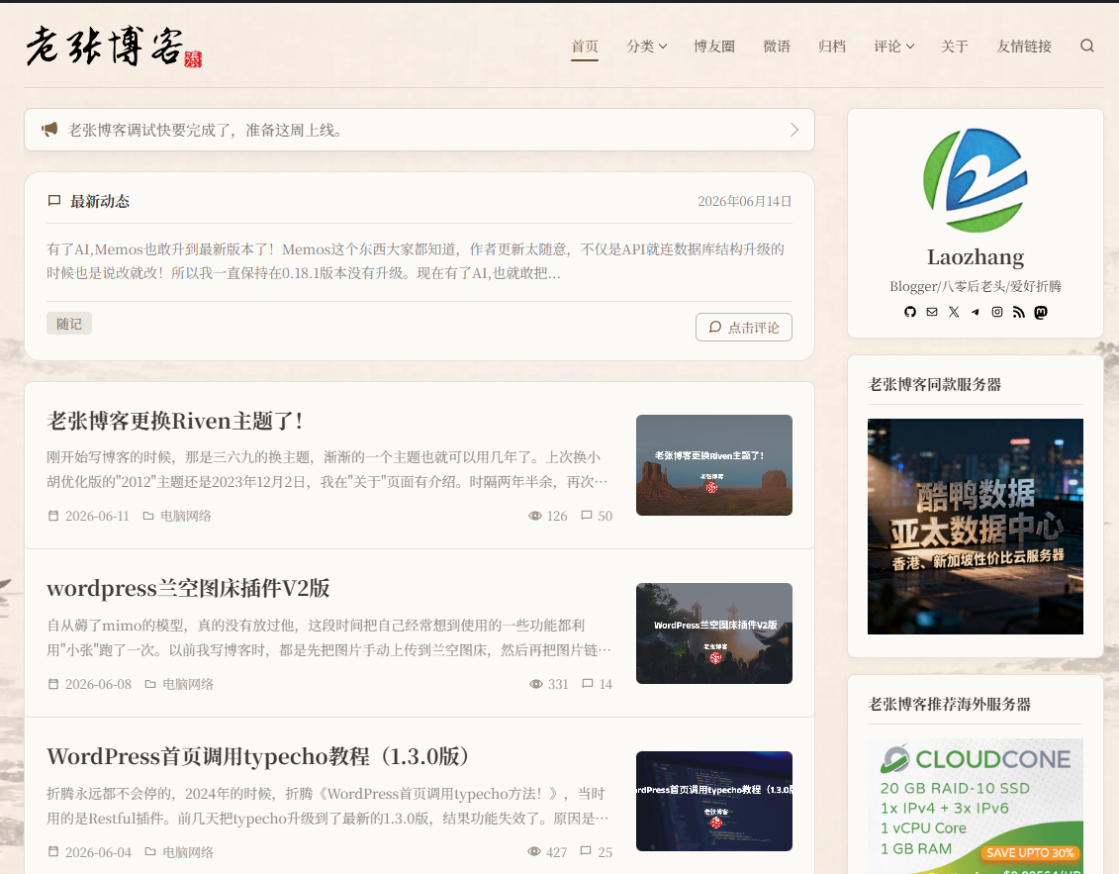Click the 点击评论 button
This screenshot has width=1119, height=874.
744,327
